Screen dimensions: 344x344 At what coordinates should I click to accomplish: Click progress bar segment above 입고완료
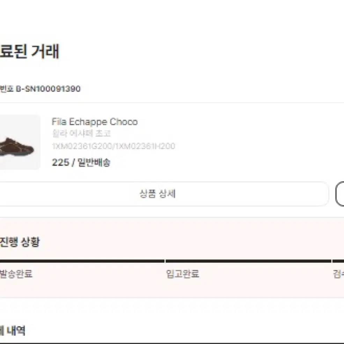tap(248, 261)
